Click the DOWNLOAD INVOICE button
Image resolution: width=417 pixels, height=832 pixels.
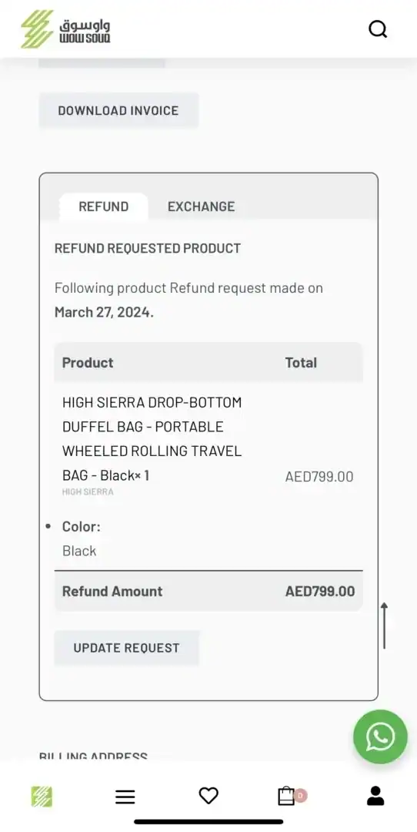[118, 110]
